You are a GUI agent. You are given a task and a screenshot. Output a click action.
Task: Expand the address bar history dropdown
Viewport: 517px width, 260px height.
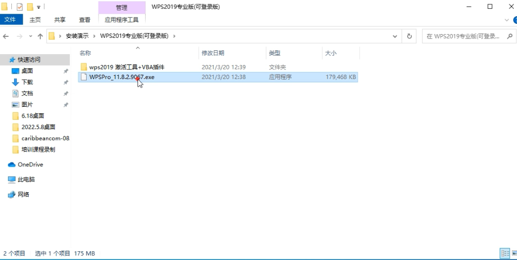tap(395, 36)
